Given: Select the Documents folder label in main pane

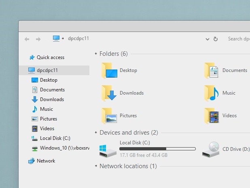Looking at the screenshot, I should point(235,70).
